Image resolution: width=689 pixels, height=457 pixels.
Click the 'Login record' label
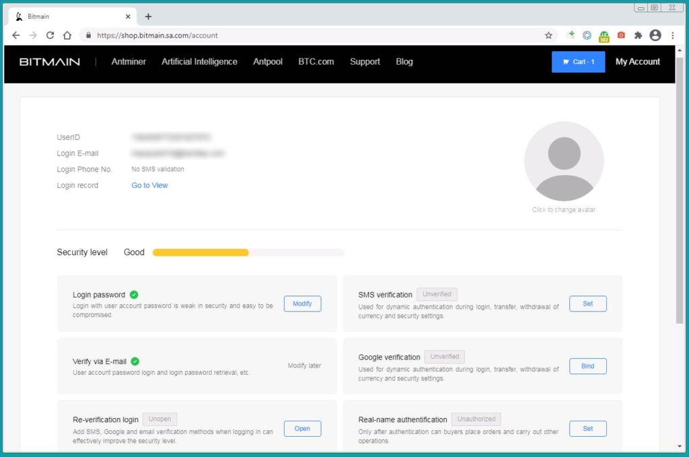pos(77,186)
